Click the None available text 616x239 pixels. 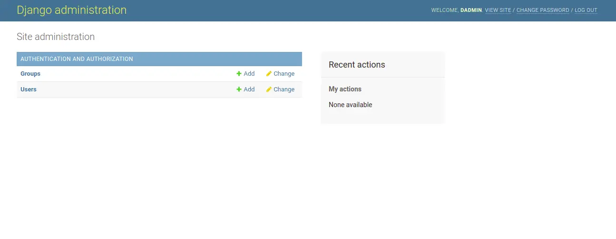(350, 105)
